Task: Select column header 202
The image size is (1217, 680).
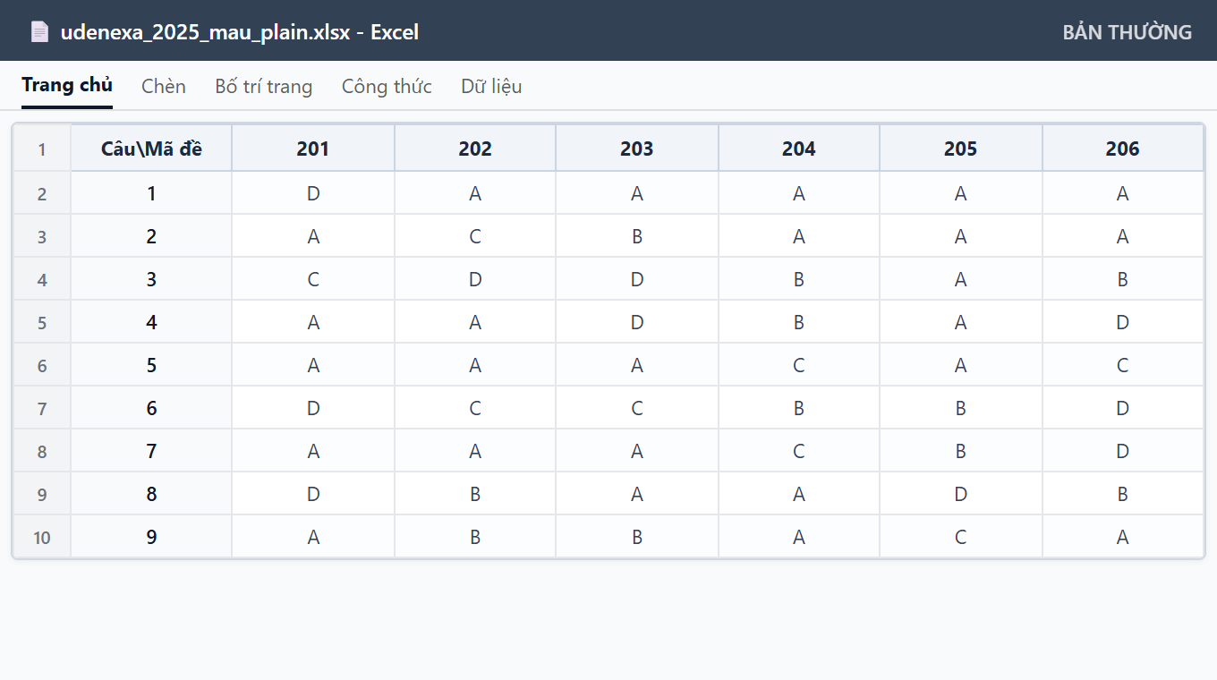Action: coord(475,149)
